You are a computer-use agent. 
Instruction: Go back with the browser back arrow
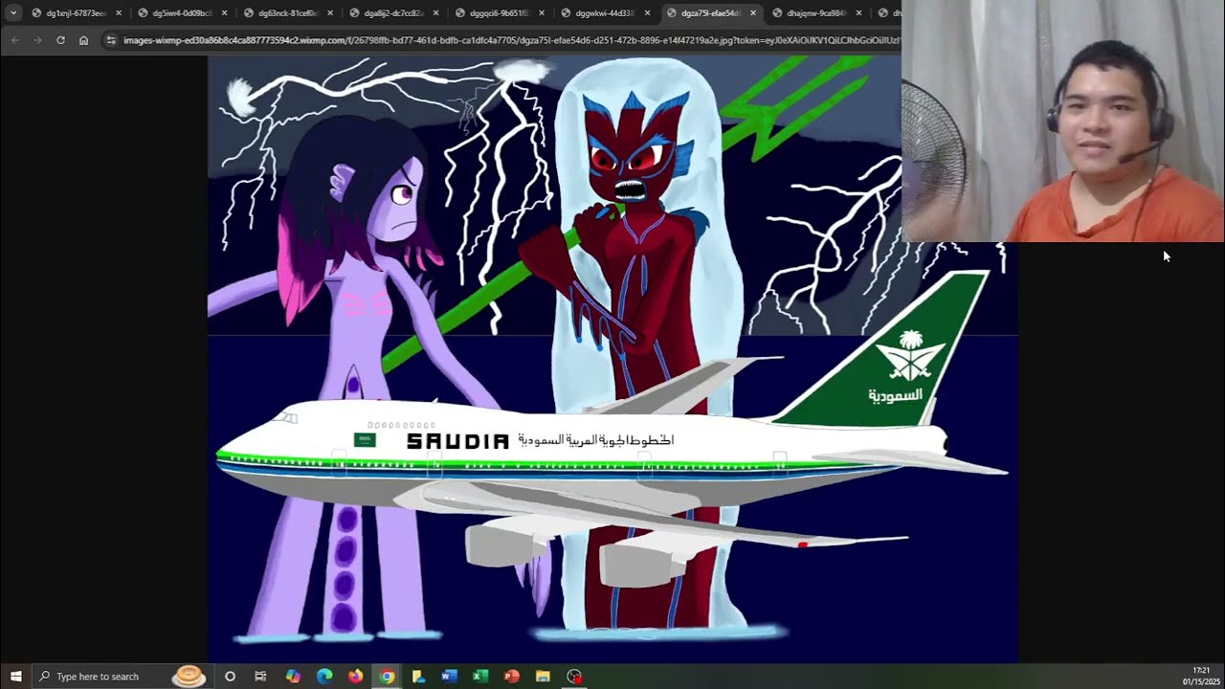14,40
